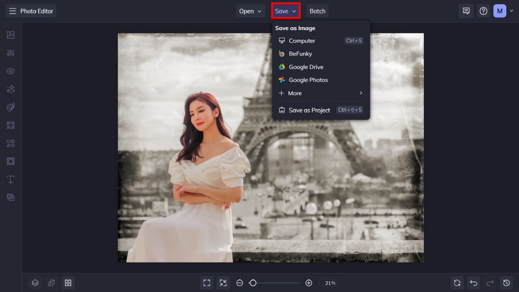Save image to Google Drive
Screen dimensions: 519x292
pos(321,67)
